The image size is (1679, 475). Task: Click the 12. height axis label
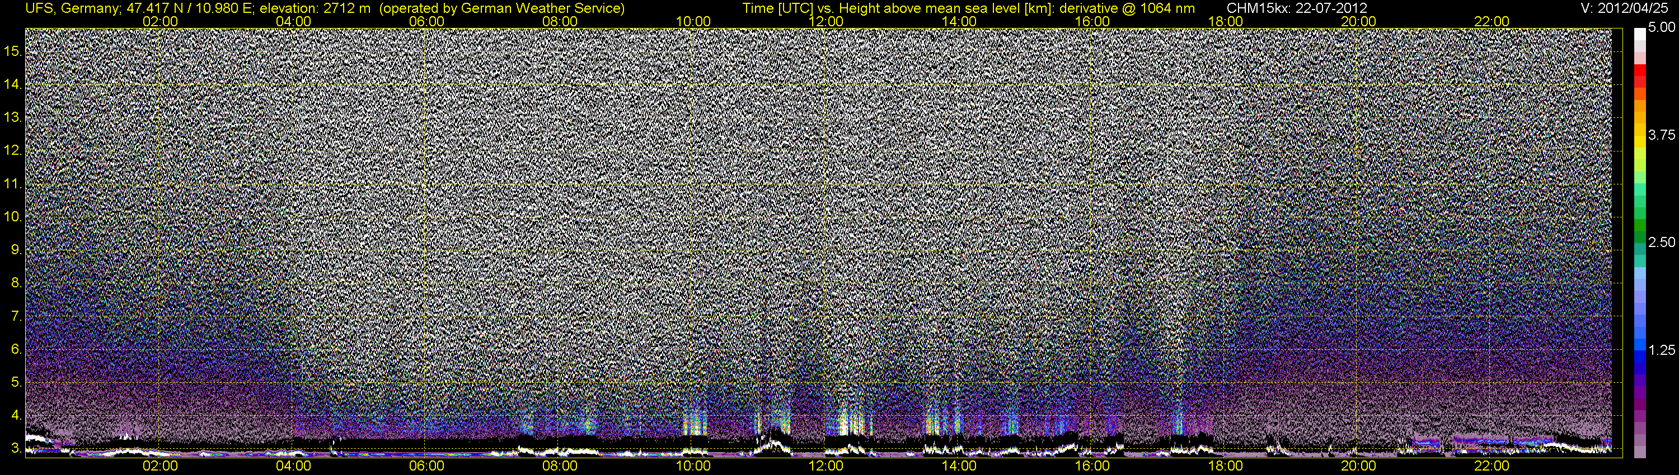[13, 150]
